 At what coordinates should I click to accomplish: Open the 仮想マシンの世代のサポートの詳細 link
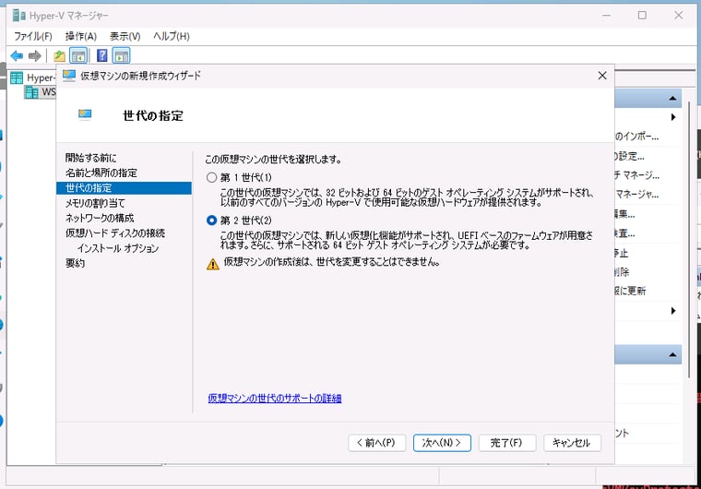[x=275, y=399]
